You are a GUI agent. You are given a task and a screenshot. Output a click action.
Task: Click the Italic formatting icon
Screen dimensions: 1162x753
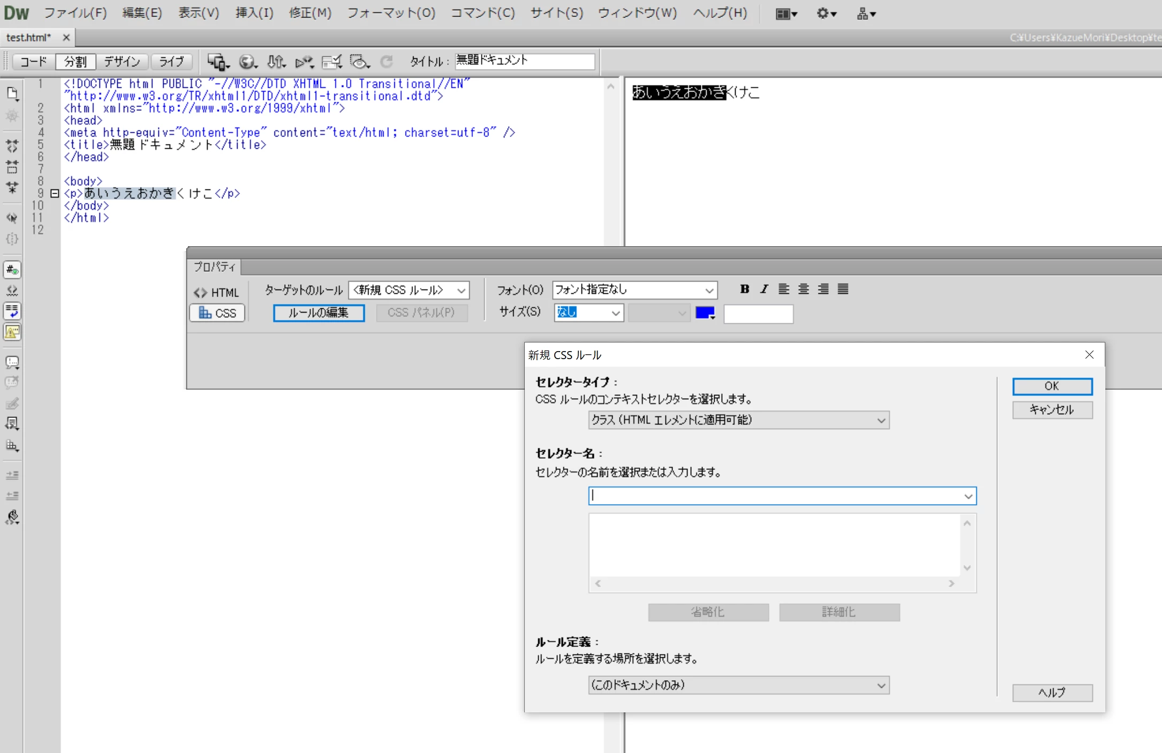coord(764,289)
